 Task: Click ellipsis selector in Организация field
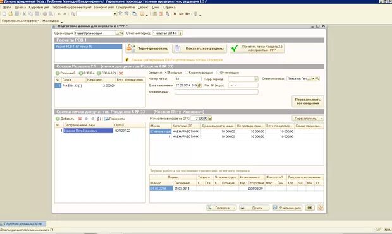pos(117,33)
